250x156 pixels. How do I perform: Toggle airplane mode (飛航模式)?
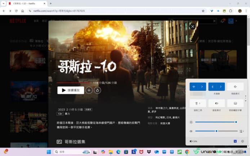click(x=235, y=87)
